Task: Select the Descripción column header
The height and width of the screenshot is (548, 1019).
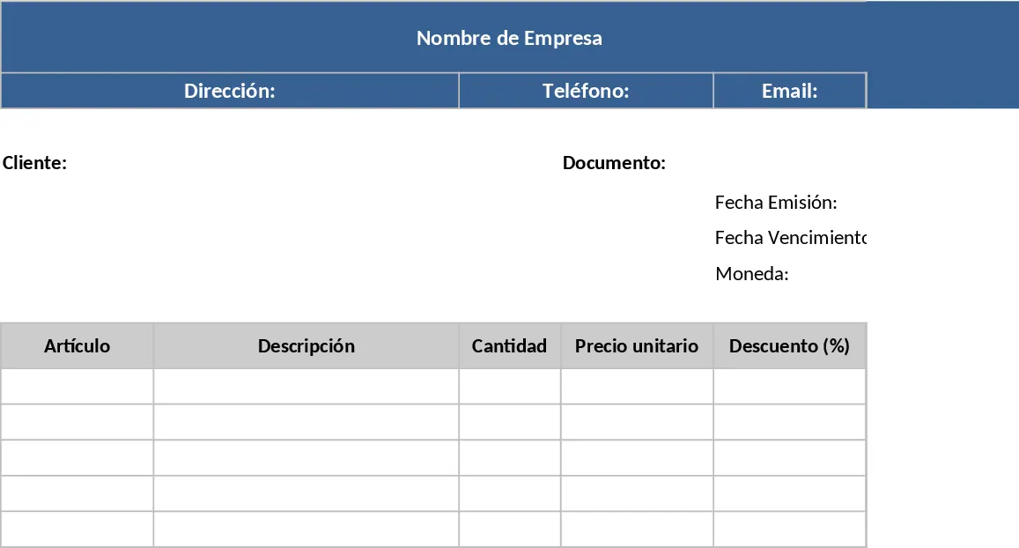Action: click(x=306, y=346)
